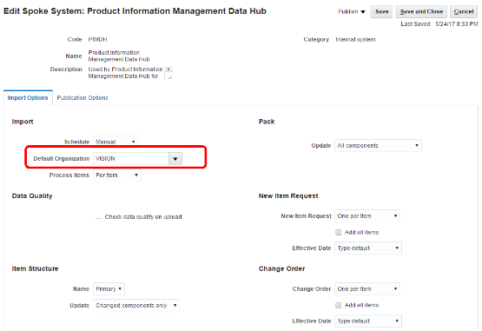Toggle Check data quality on upload
Viewport: 482px width, 331px height.
[x=99, y=217]
